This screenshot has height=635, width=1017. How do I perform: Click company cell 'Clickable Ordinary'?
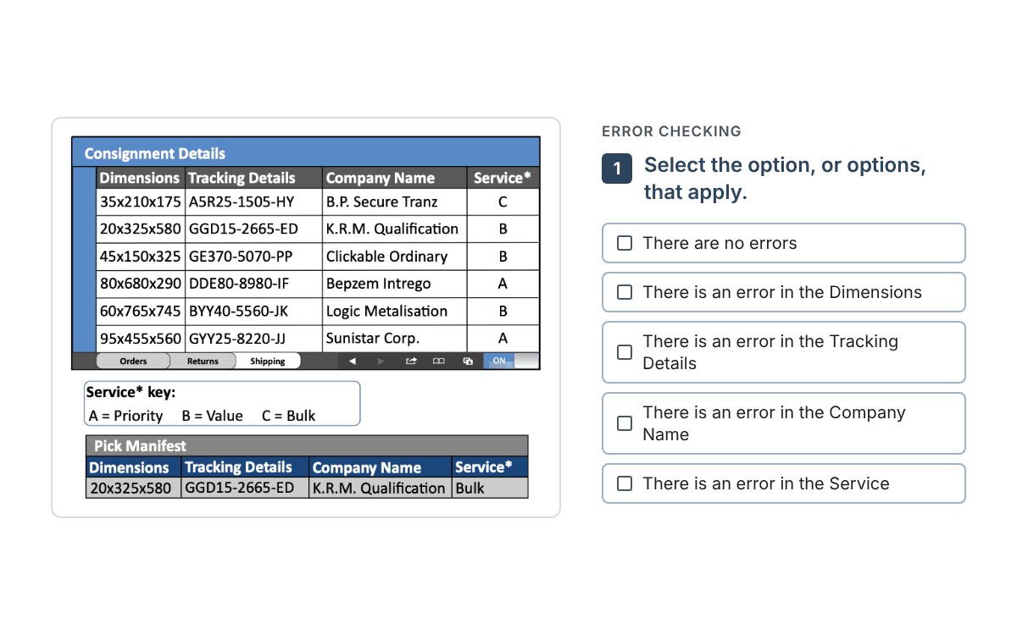pos(395,257)
